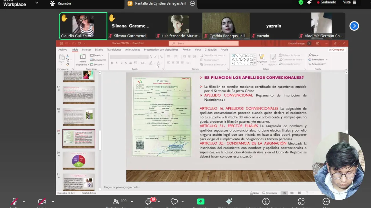Open the Seleccionar dropdown in Edición
Screen dimensions: 371x208
coord(317,64)
